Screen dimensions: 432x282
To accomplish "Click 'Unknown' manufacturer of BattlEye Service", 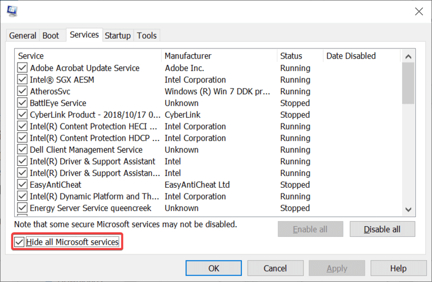I will pos(182,103).
